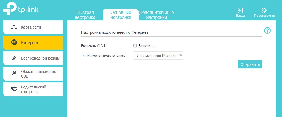The width and height of the screenshot is (282, 117).
Task: Switch to Быстрая настройка tab
Action: click(85, 15)
